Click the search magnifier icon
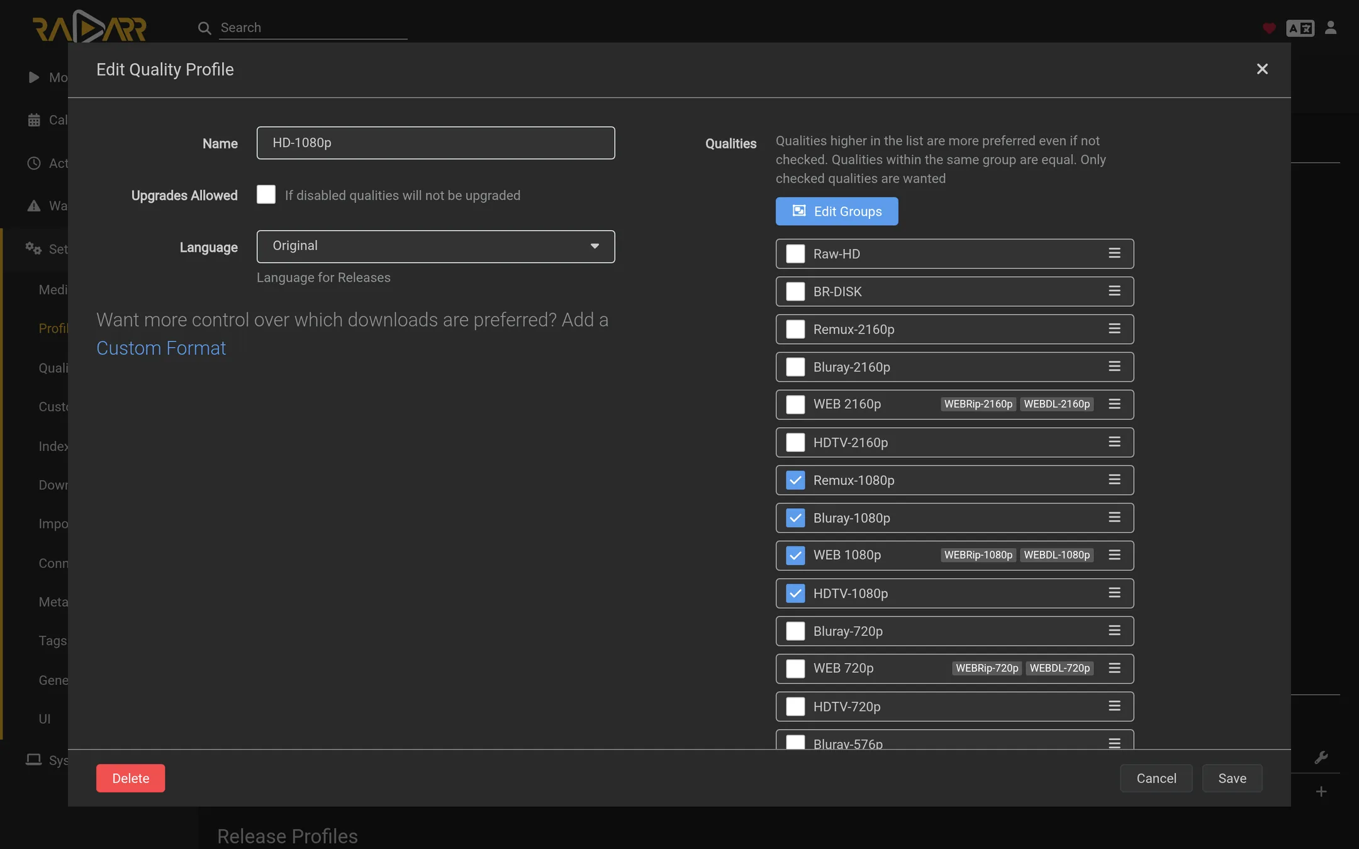The width and height of the screenshot is (1359, 849). coord(204,28)
